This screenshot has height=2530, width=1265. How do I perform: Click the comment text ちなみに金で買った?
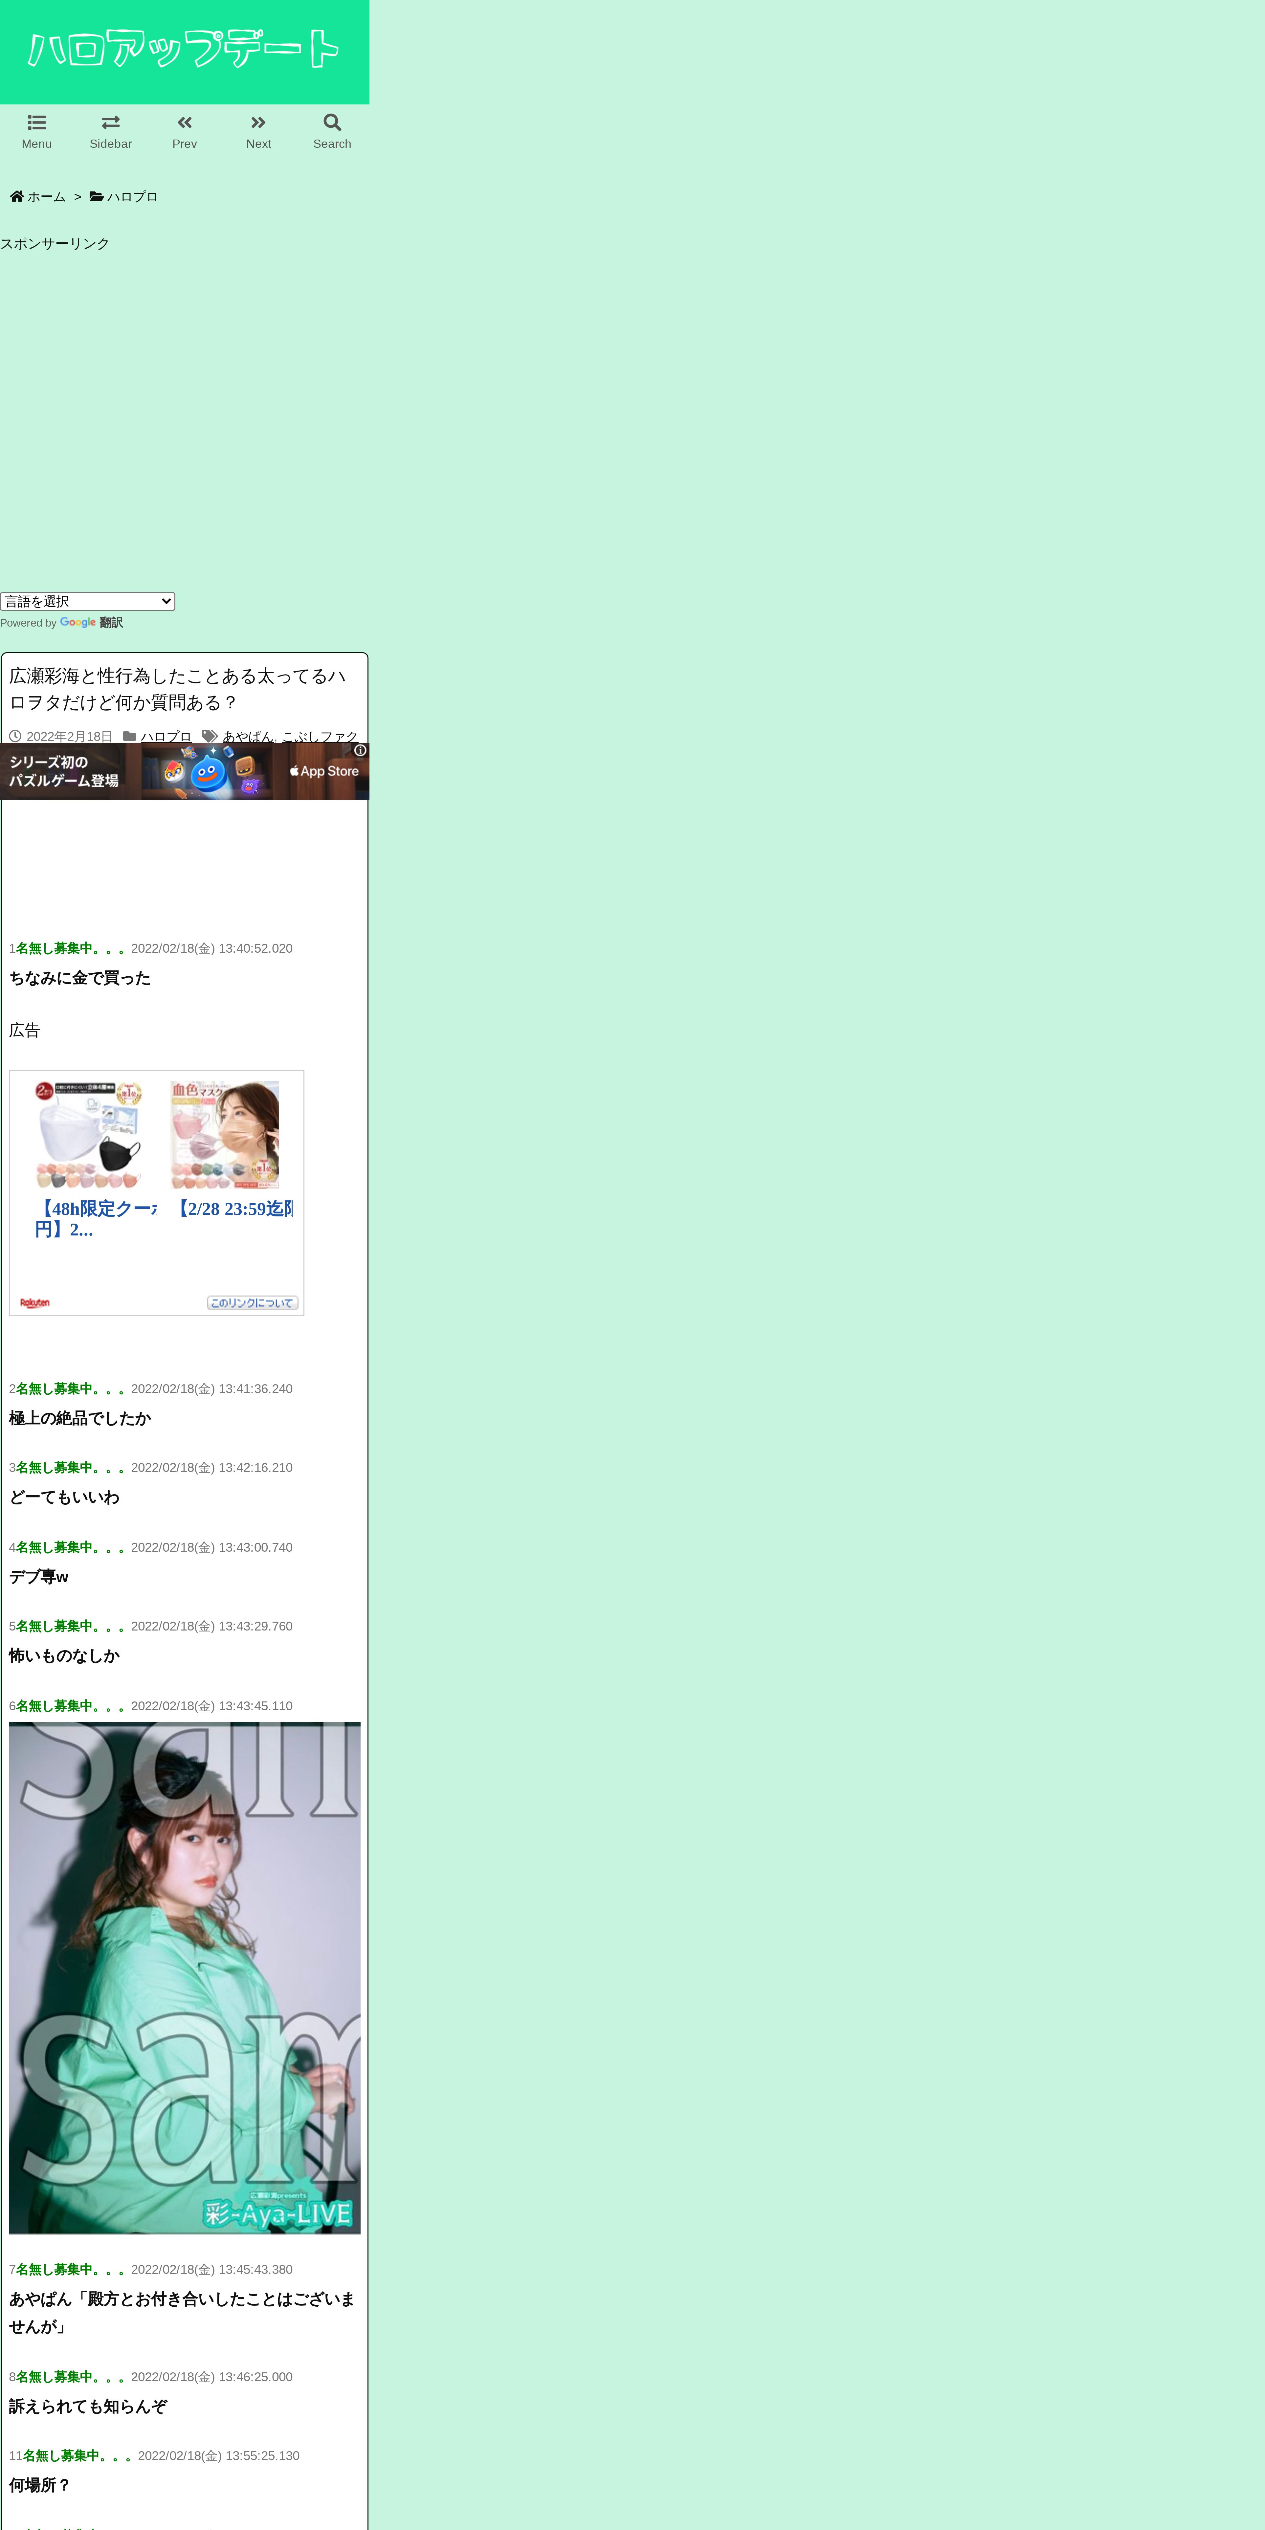[79, 978]
